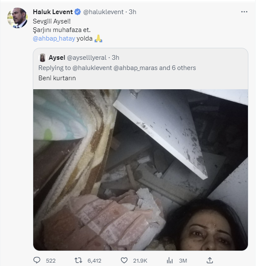259x266 pixels.
Task: Open Haluk Levent's profile picture
Action: pyautogui.click(x=17, y=18)
